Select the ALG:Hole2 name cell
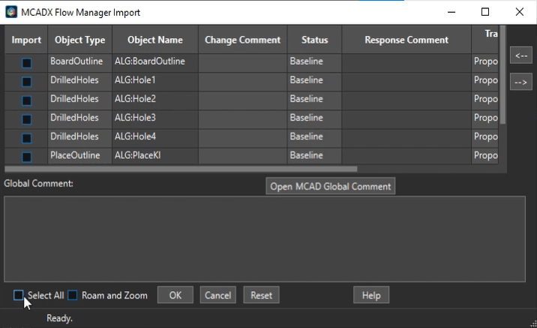The height and width of the screenshot is (328, 537). [155, 101]
